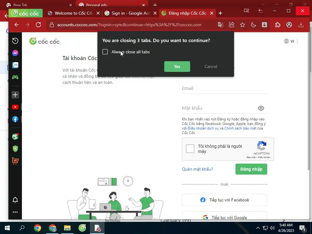
Task: Reload the current page
Action: click(38, 25)
